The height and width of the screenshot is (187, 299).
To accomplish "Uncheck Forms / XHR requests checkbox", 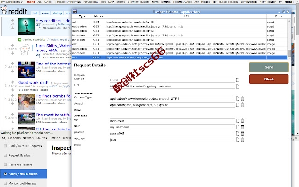I will (x=5, y=174).
